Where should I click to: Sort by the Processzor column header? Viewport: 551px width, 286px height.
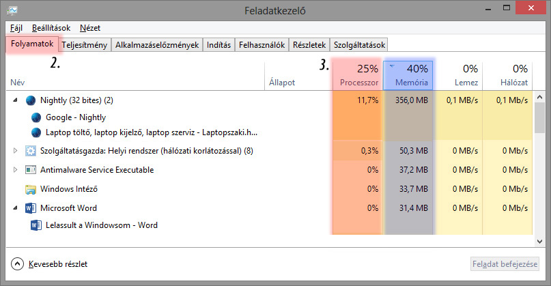(x=359, y=75)
